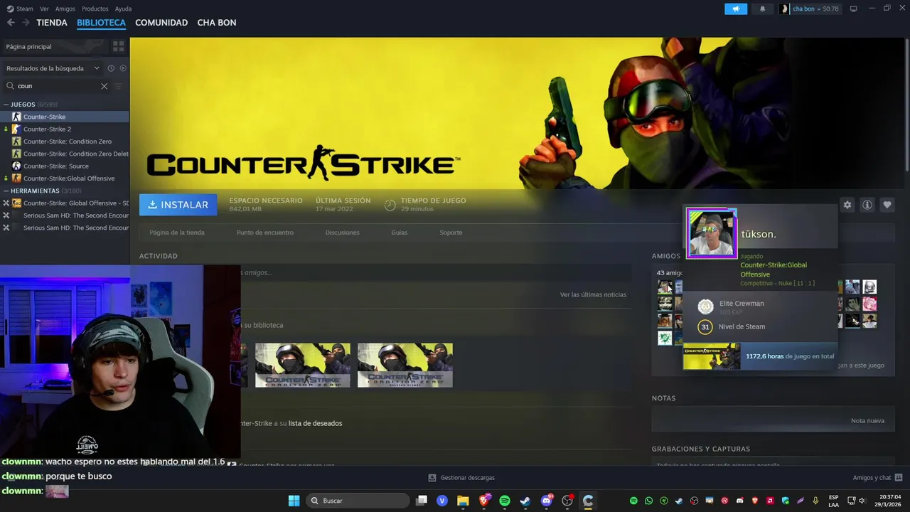Go to TIENDA section
This screenshot has height=512, width=910.
[52, 23]
